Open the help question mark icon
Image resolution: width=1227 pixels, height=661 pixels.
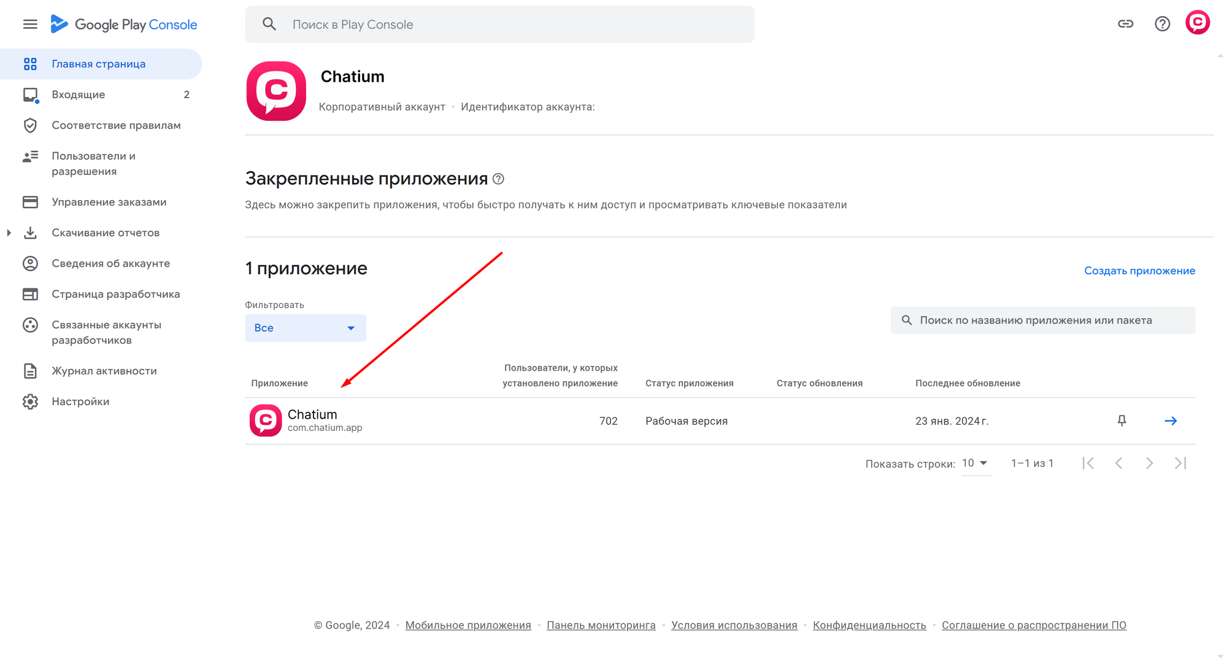1162,24
